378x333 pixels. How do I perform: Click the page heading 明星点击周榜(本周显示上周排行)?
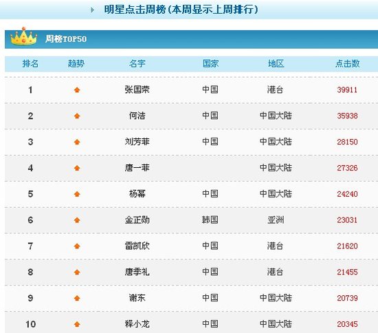click(x=181, y=10)
